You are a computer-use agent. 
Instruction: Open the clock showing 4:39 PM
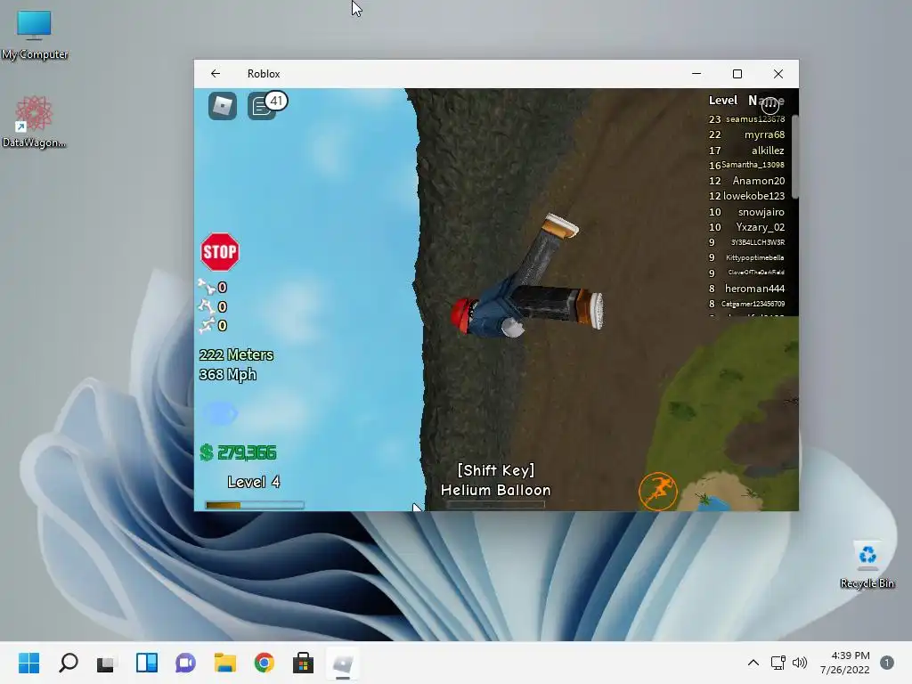(845, 663)
